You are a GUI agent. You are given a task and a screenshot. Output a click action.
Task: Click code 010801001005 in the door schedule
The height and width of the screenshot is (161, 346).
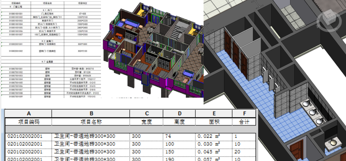(16, 28)
